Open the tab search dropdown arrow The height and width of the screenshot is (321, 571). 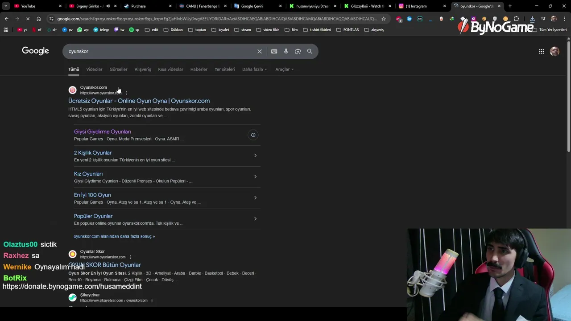click(x=6, y=6)
